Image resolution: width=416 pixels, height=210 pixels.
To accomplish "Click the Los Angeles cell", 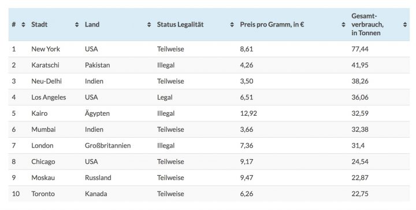I will tap(49, 97).
